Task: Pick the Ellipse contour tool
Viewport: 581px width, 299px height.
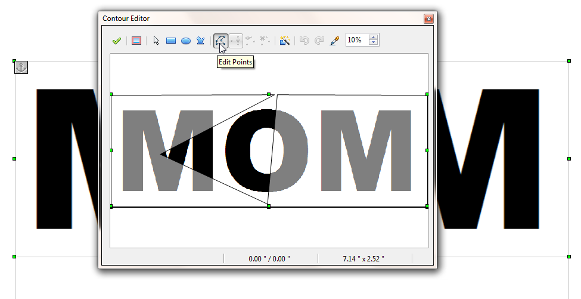Action: click(186, 41)
